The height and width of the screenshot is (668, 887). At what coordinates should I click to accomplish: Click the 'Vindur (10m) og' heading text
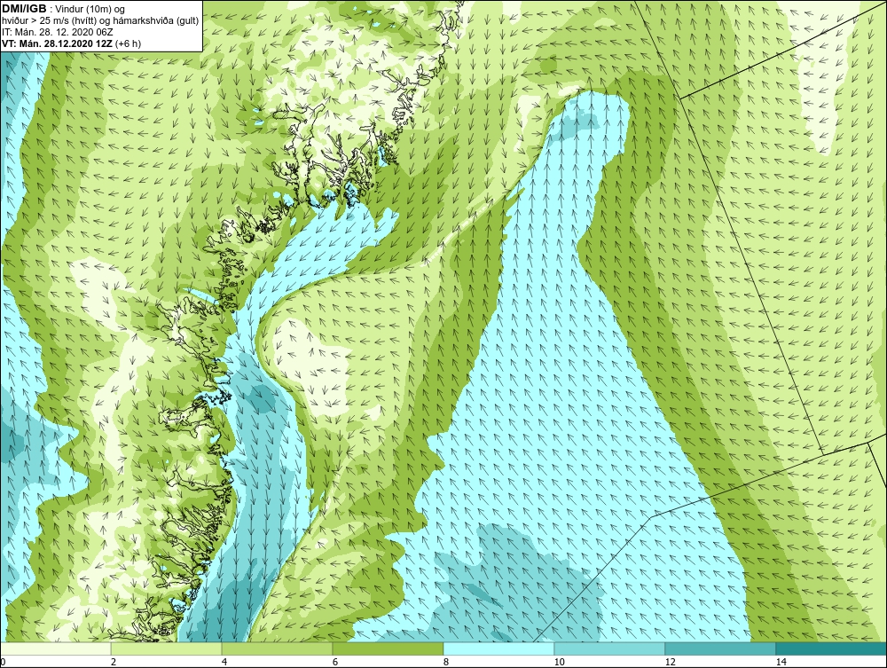coord(91,10)
